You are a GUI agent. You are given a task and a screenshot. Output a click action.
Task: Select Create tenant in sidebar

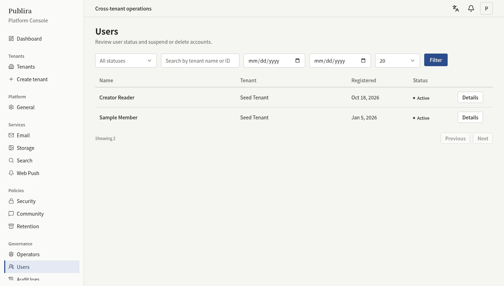click(x=42, y=79)
